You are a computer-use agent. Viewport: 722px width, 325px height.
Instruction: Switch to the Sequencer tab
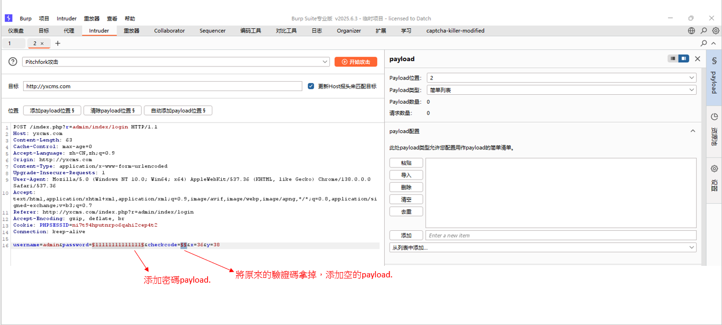[212, 31]
